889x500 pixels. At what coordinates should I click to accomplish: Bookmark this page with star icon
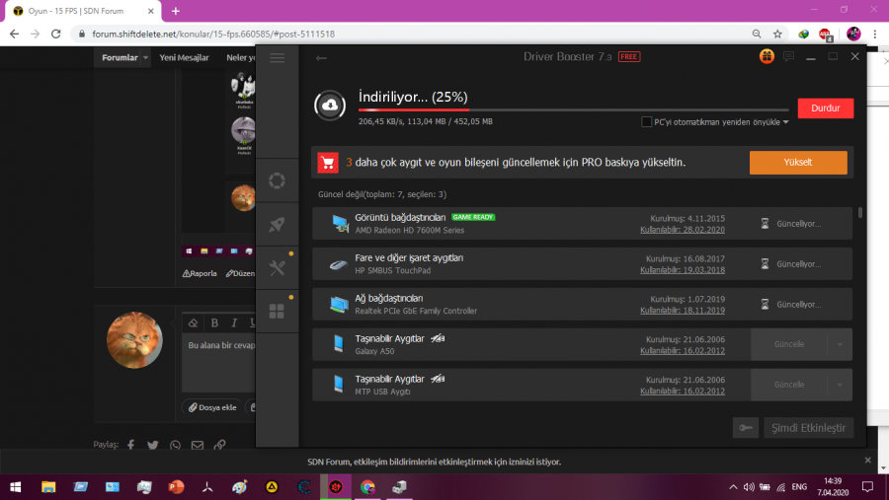777,34
